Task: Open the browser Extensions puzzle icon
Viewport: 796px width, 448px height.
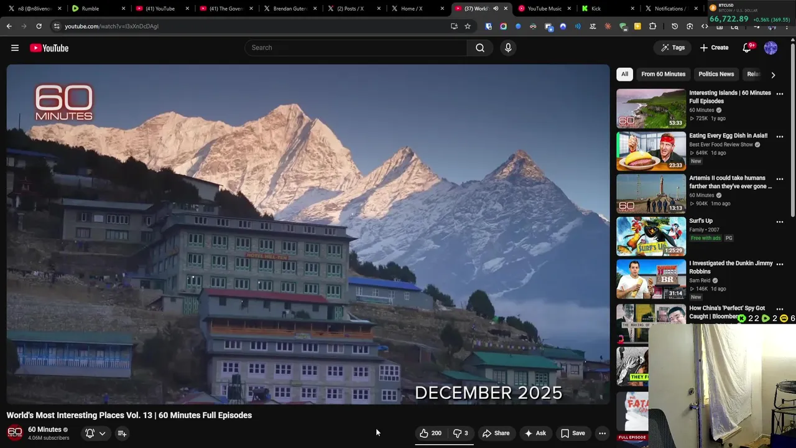Action: 652,26
